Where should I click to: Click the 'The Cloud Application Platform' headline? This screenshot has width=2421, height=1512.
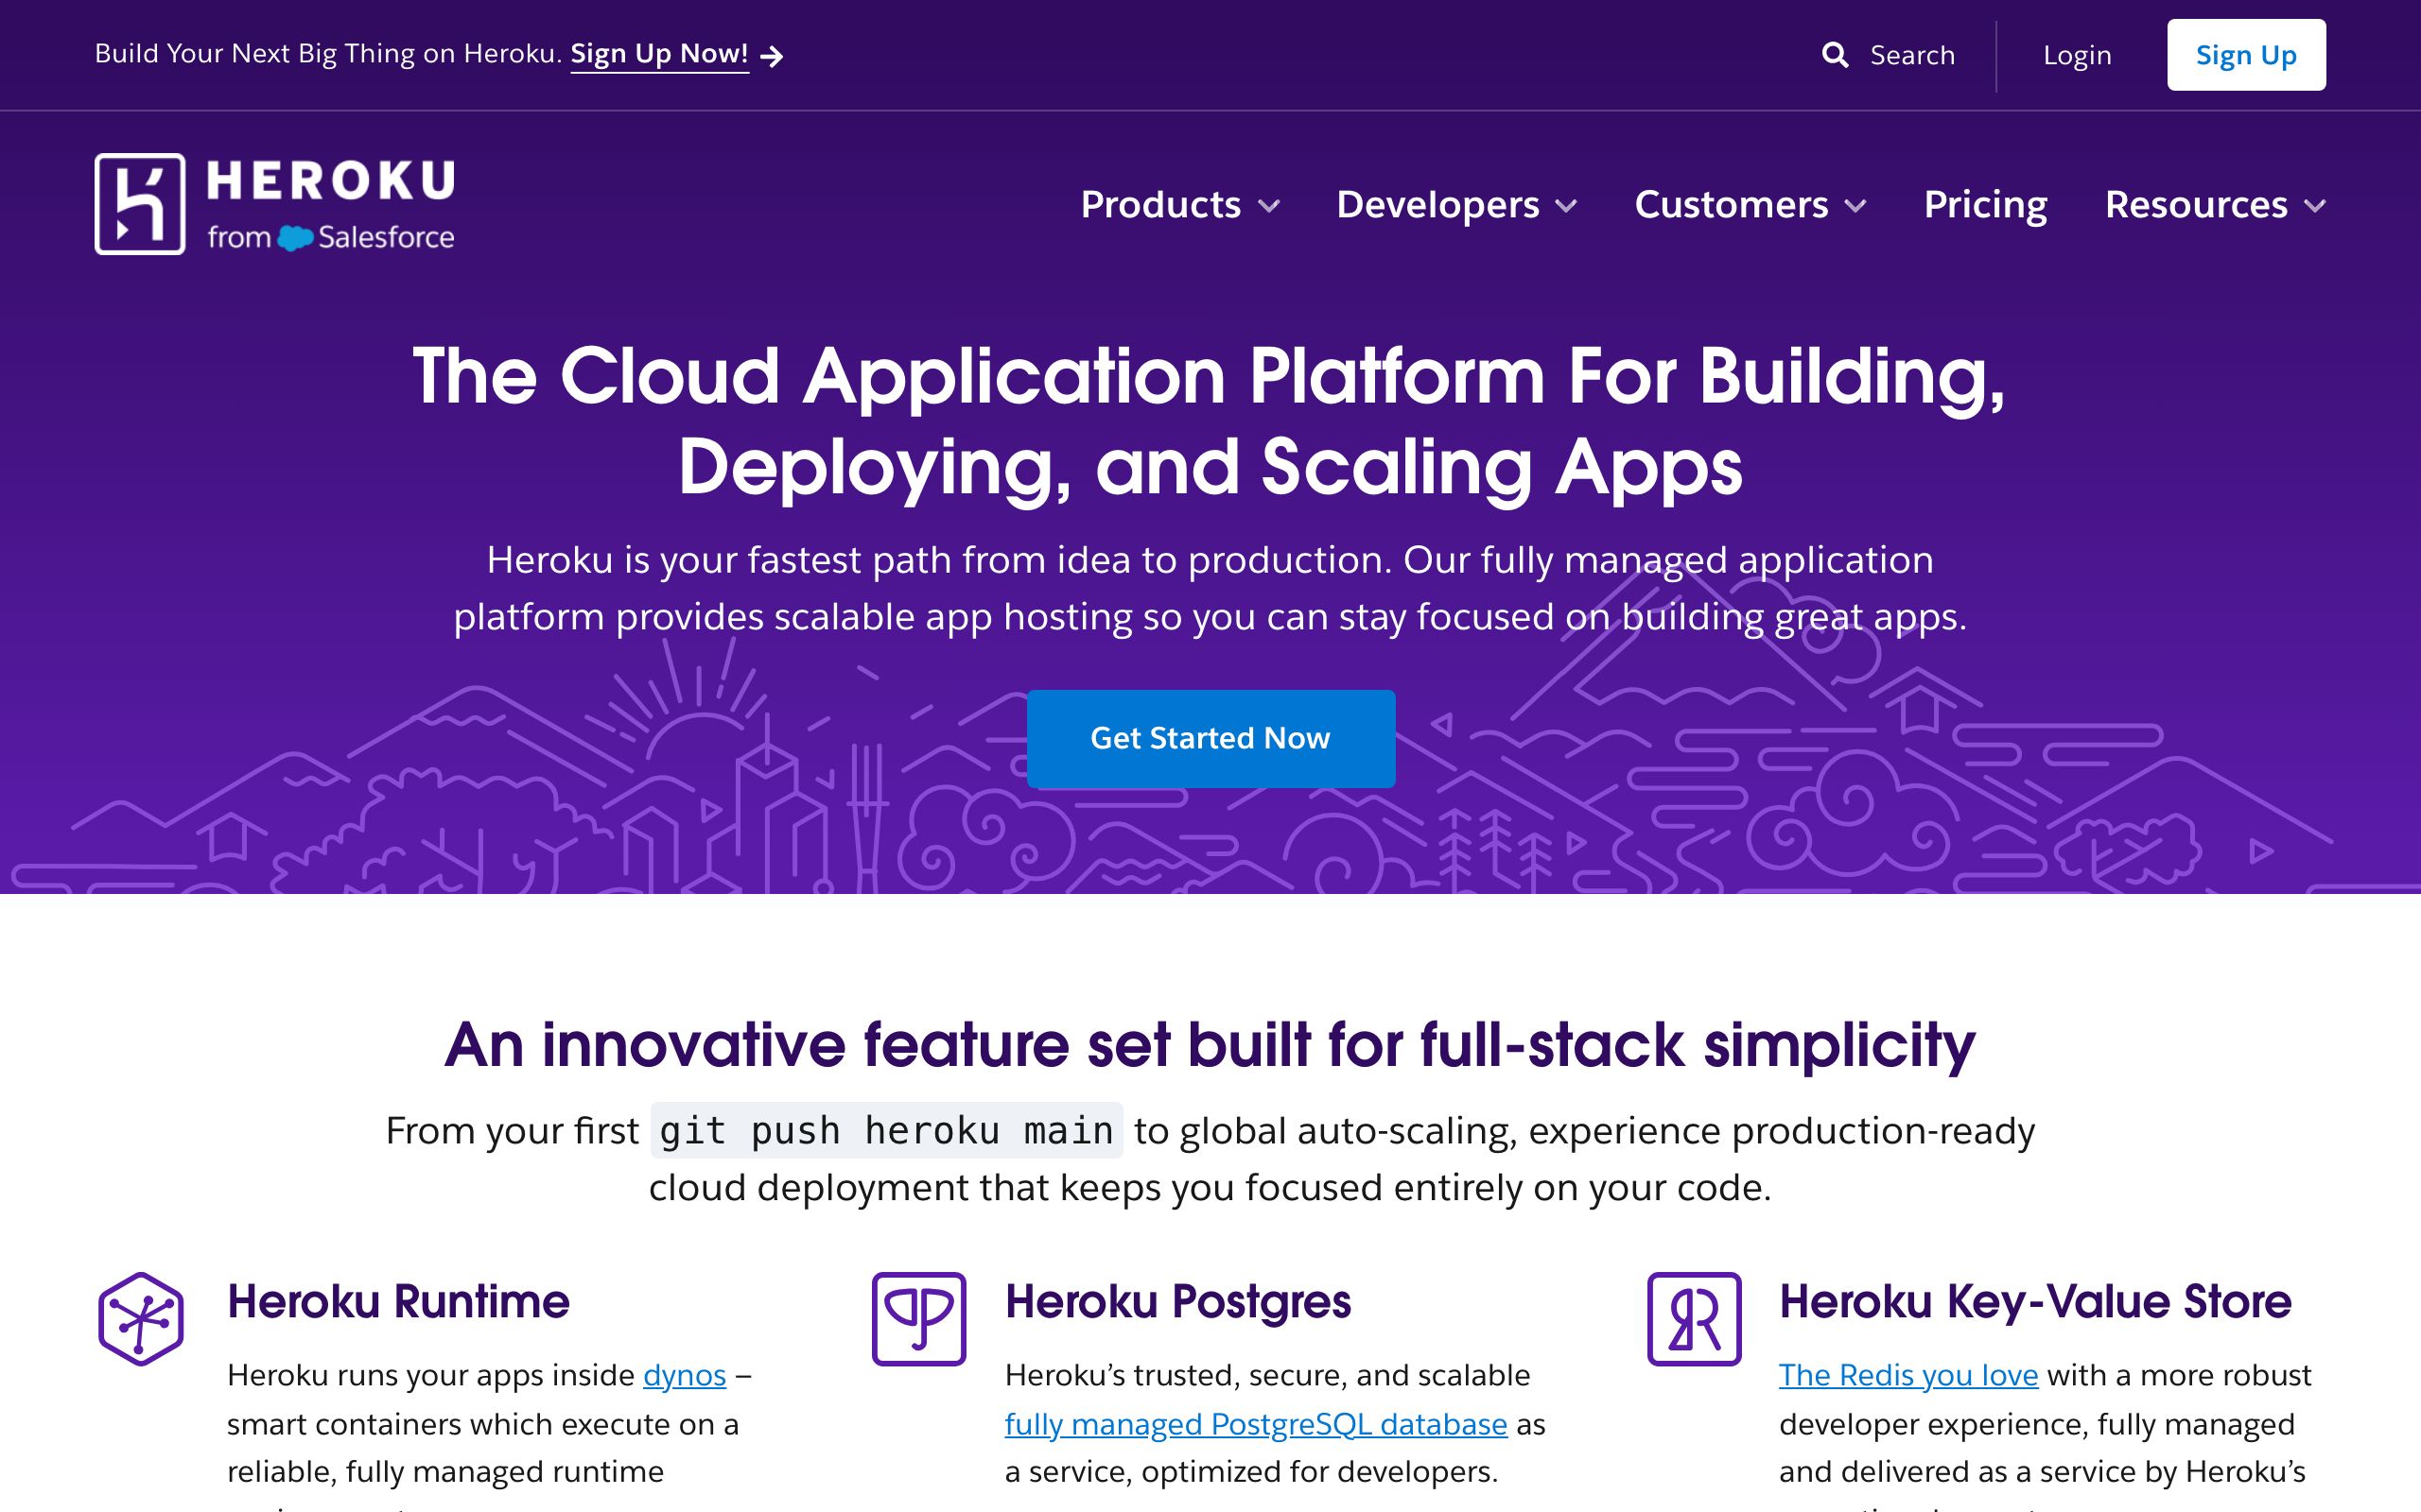1210,421
